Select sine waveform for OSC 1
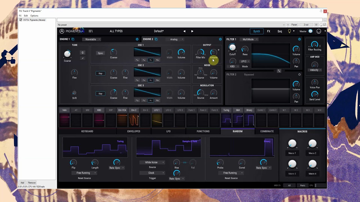 coord(137,60)
